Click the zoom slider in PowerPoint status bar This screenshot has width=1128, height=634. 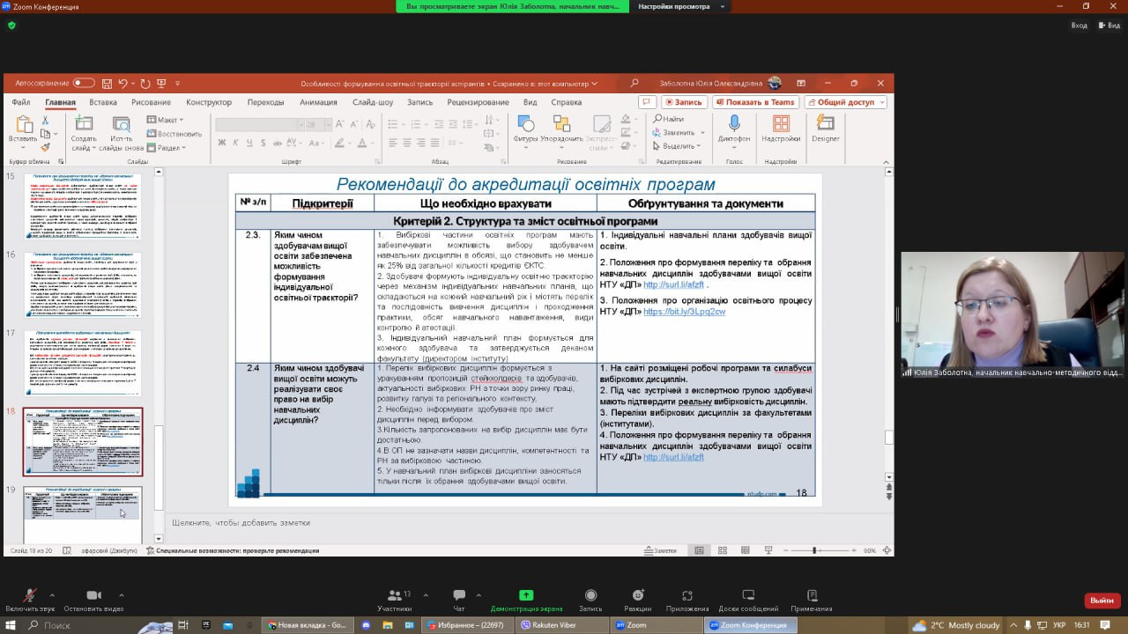coord(815,550)
